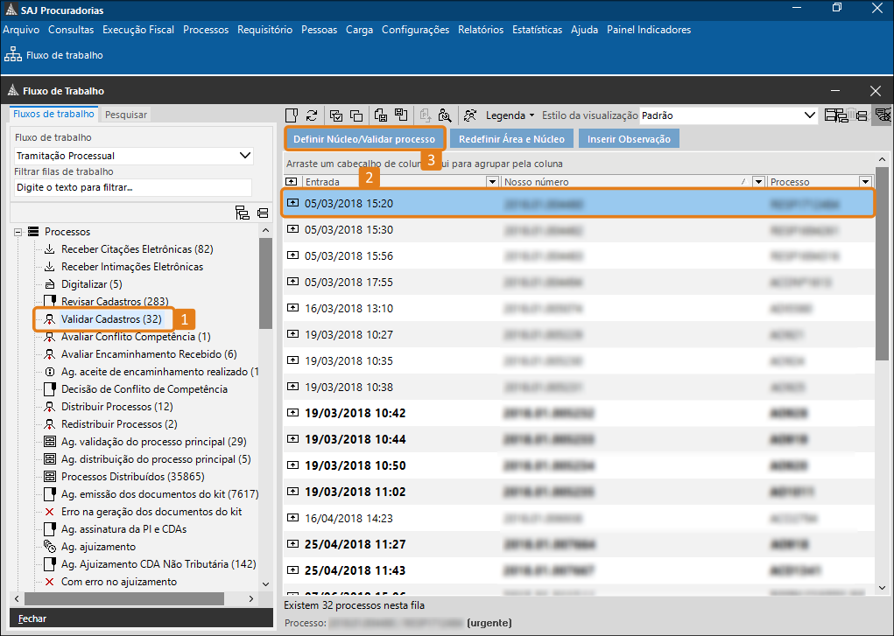Switch to the Pesquisar tab
The image size is (894, 636).
point(126,115)
